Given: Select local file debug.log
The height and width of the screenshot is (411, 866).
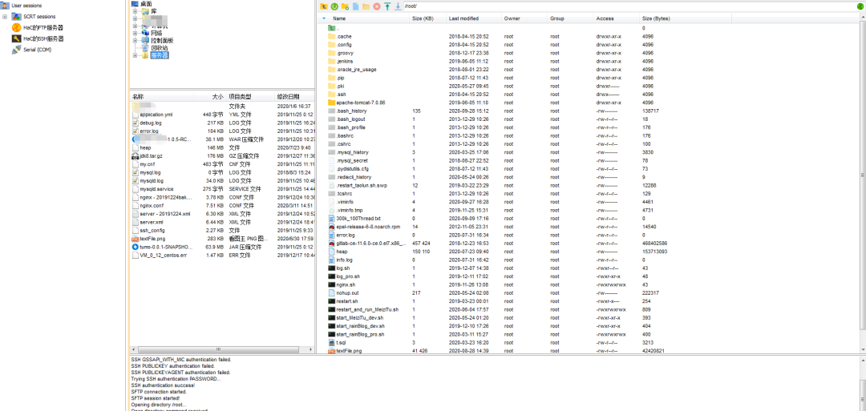Looking at the screenshot, I should (x=147, y=123).
